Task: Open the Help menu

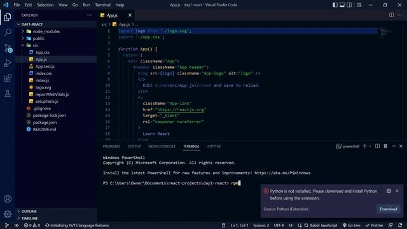Action: pos(120,5)
